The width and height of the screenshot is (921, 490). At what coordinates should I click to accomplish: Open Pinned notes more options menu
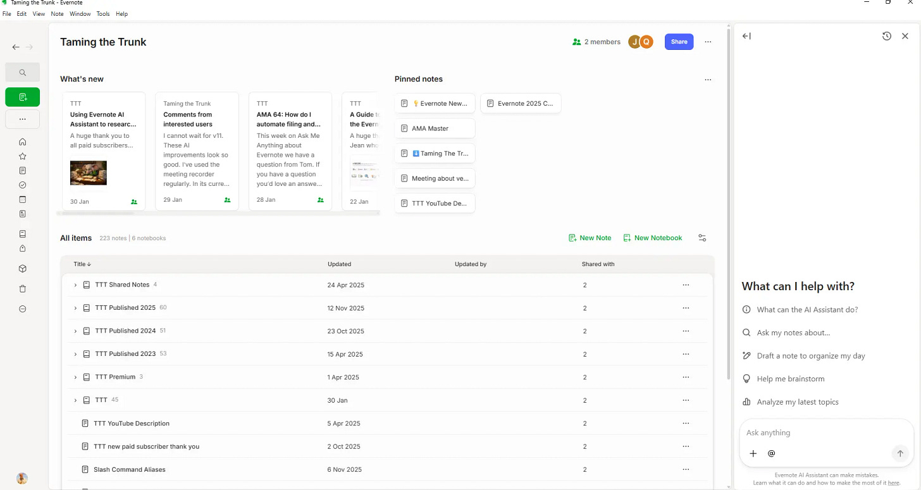(708, 80)
